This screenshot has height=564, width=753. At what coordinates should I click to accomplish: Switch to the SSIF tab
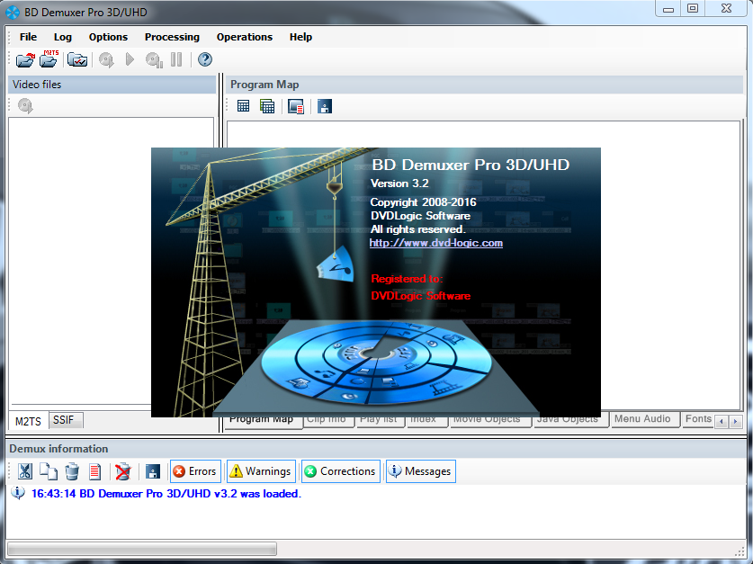pos(64,420)
